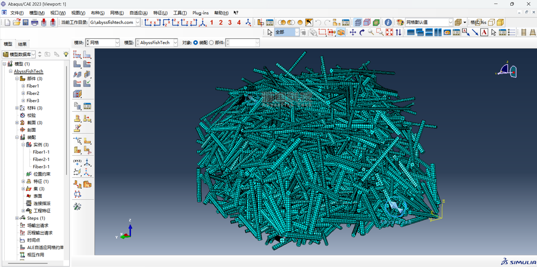537x267 pixels.
Task: Click the color code palette icon
Action: (x=400, y=23)
